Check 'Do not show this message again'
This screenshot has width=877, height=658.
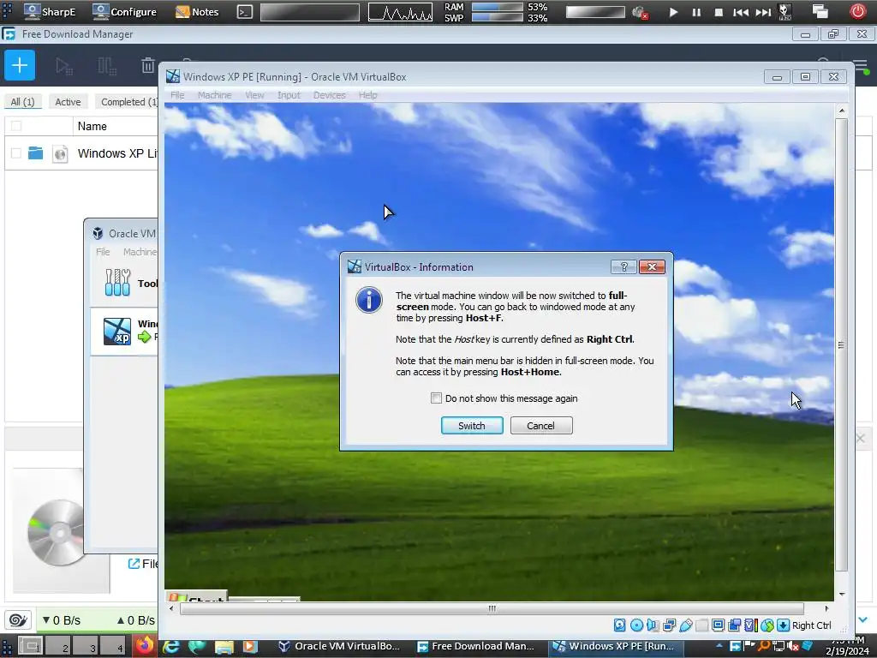[x=436, y=398]
